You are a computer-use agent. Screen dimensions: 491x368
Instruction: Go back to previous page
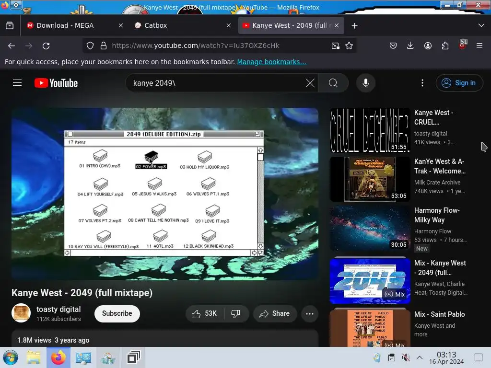[x=12, y=46]
